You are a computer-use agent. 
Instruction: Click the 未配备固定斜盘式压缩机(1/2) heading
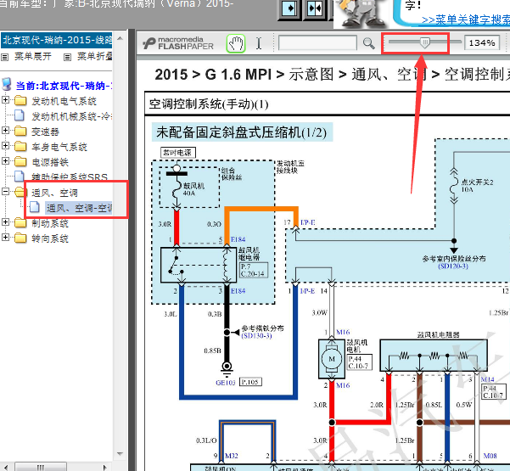coord(242,132)
